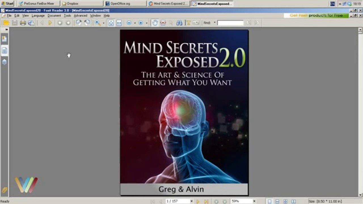Screen dimensions: 363x204
Task: Click the previous view round button in toolbar
Action: pyautogui.click(x=60, y=23)
